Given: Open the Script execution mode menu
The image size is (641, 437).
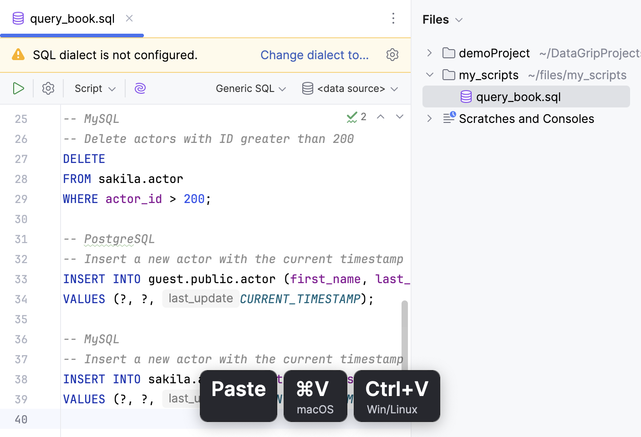Looking at the screenshot, I should coord(94,88).
